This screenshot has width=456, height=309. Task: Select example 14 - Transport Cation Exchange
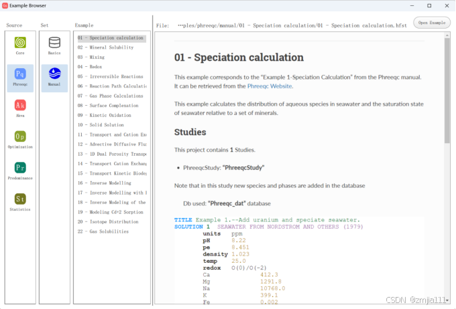112,164
